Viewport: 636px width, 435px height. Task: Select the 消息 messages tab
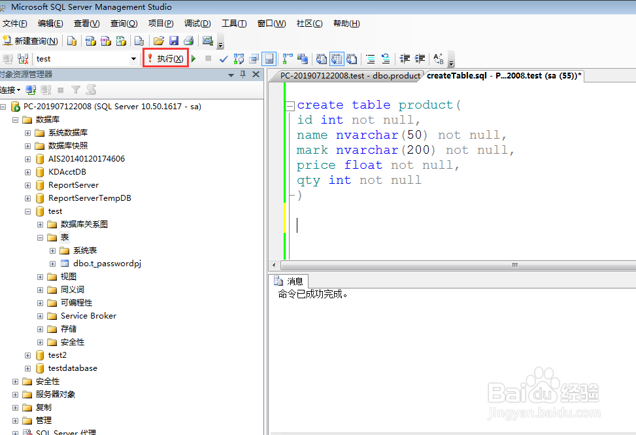288,281
